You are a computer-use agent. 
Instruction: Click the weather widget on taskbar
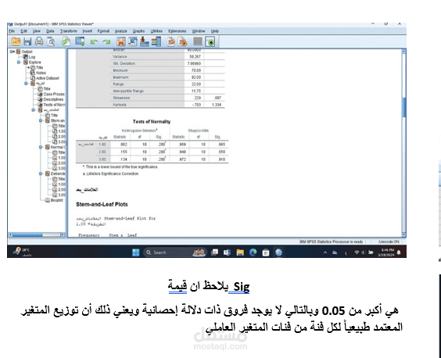pos(22,252)
